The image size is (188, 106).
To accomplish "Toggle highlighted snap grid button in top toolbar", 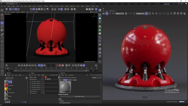I will click(x=62, y=9).
